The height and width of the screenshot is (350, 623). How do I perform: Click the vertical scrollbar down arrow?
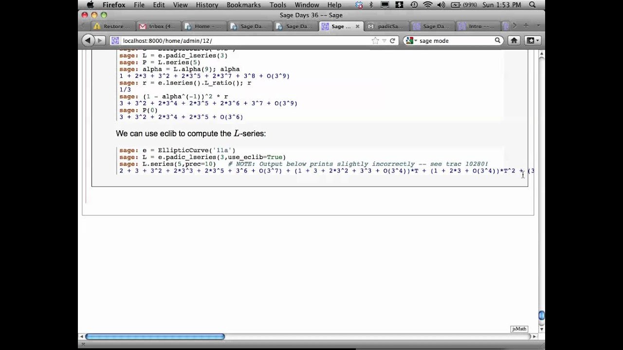tap(541, 329)
